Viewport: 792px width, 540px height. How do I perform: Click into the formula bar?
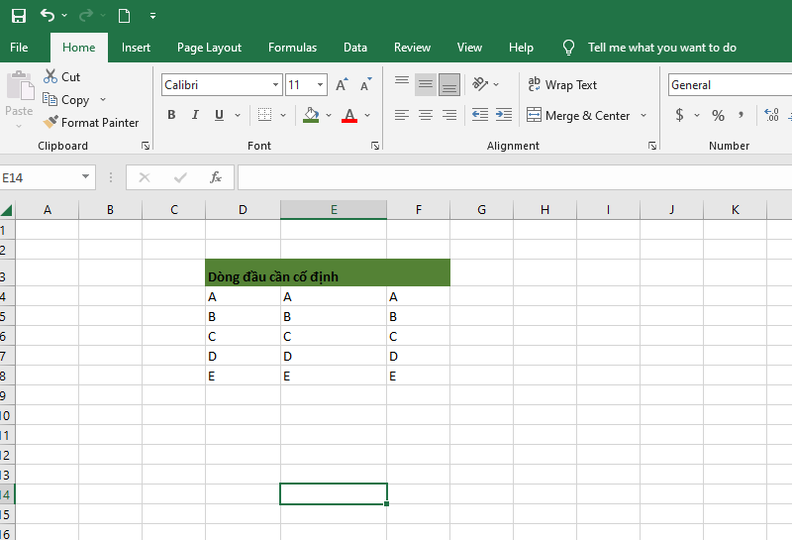click(515, 177)
